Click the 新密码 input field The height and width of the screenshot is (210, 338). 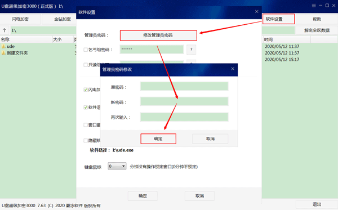coord(184,101)
